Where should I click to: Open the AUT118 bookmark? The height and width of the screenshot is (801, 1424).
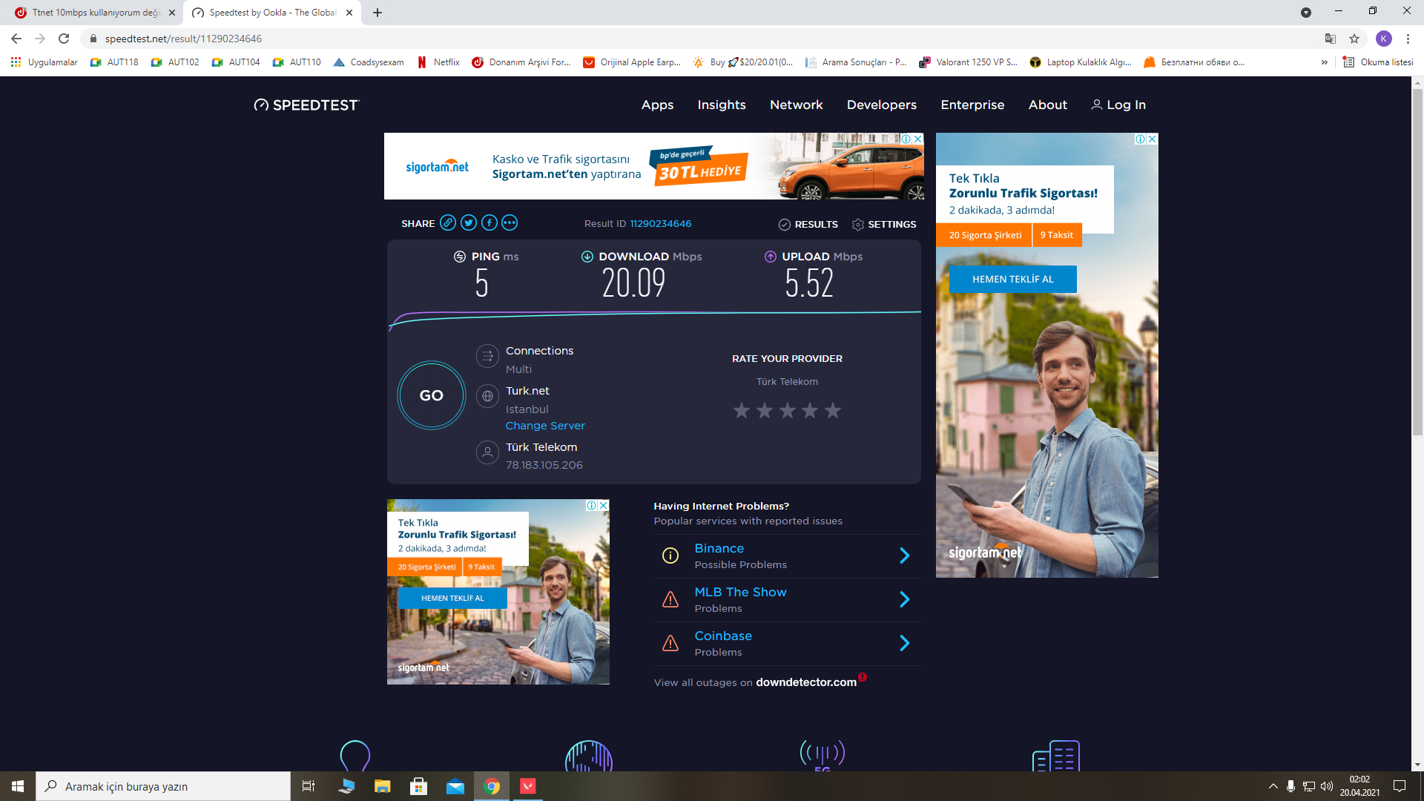pyautogui.click(x=114, y=62)
